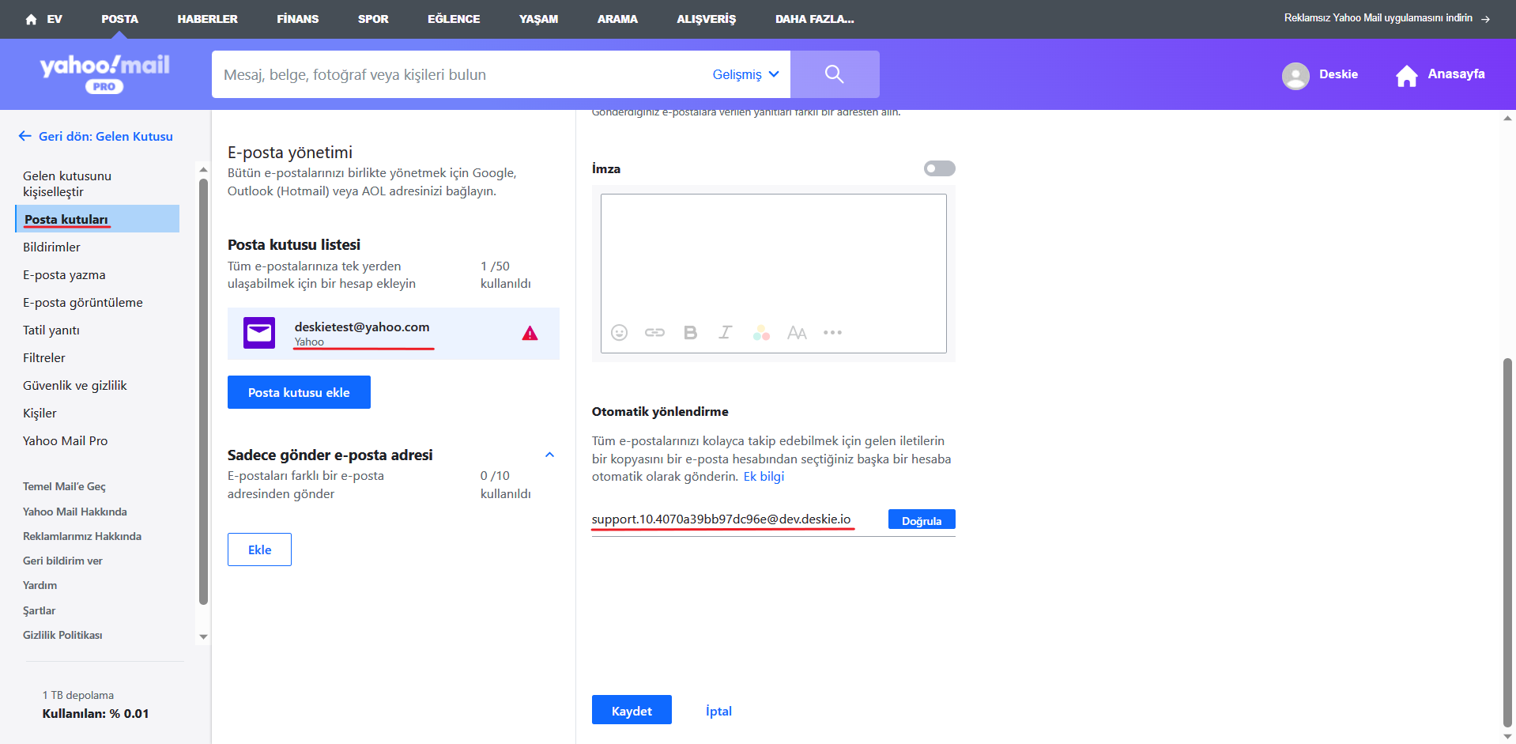Open Bildirimler settings
The width and height of the screenshot is (1516, 744).
[x=51, y=247]
